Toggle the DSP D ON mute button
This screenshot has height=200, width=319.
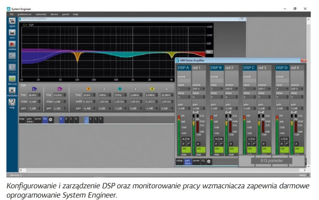[x=284, y=150]
